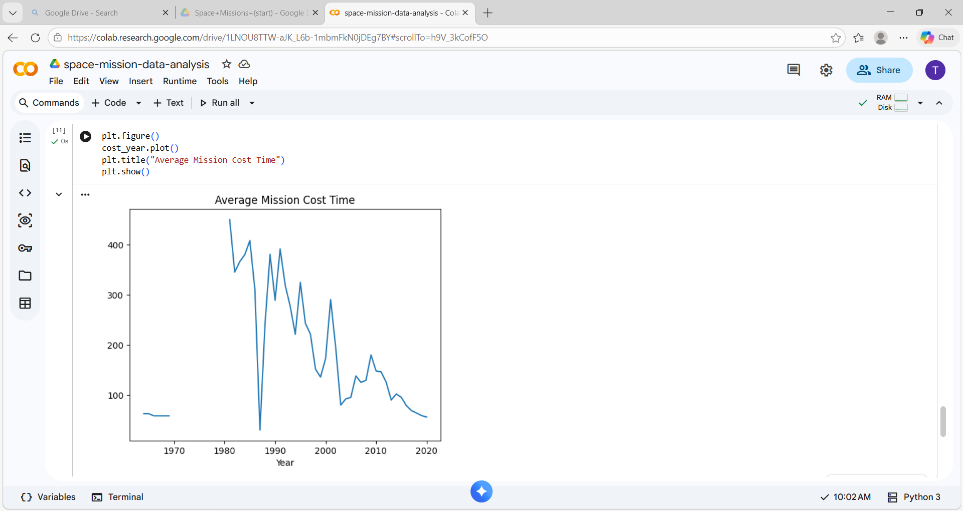This screenshot has height=511, width=963.
Task: Open the table of contents panel
Action: coord(25,137)
